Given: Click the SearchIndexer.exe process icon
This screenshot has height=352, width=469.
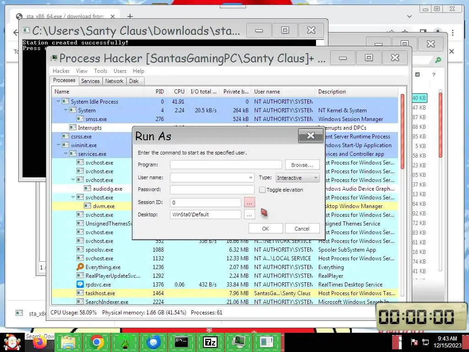Looking at the screenshot, I should coord(80,302).
